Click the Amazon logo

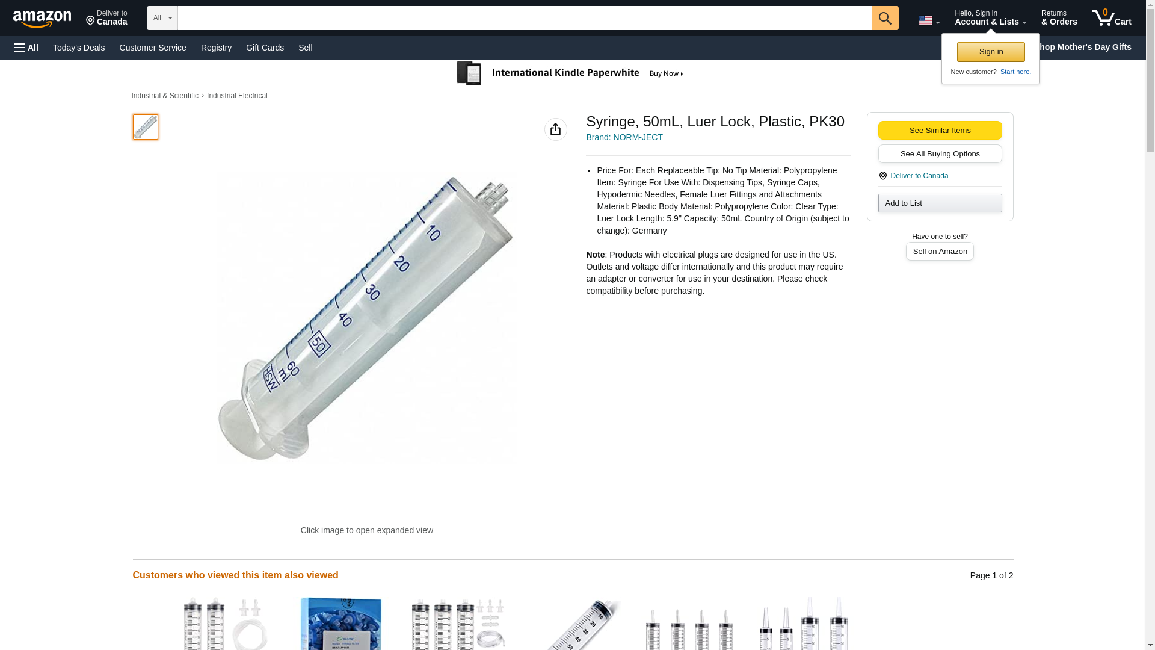42,19
